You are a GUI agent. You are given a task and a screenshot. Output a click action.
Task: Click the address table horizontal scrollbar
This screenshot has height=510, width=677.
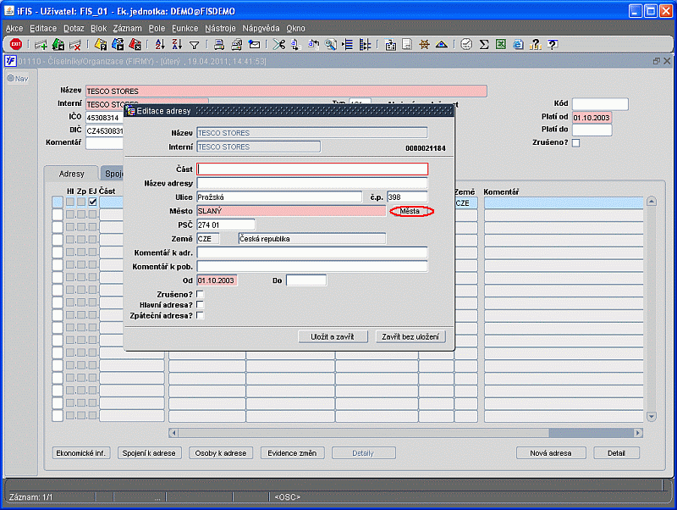[406, 432]
